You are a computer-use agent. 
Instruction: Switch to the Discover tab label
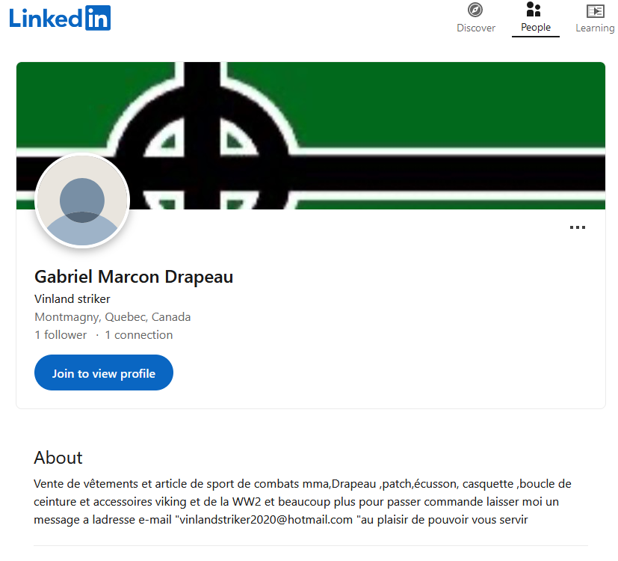point(476,28)
